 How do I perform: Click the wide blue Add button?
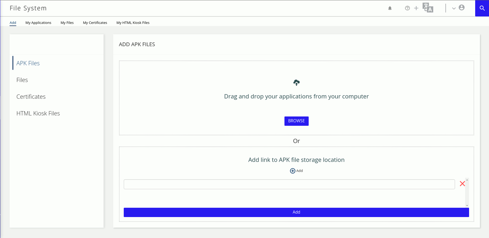[296, 212]
